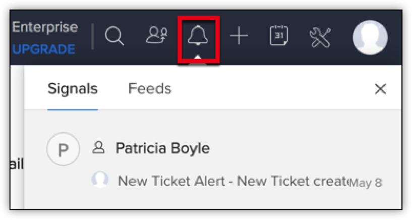Click the notification bell icon
Screen dimensions: 412x220
click(x=198, y=36)
